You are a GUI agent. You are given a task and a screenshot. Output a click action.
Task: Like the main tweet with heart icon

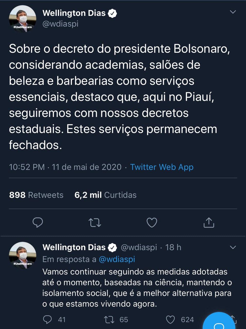pos(152,223)
